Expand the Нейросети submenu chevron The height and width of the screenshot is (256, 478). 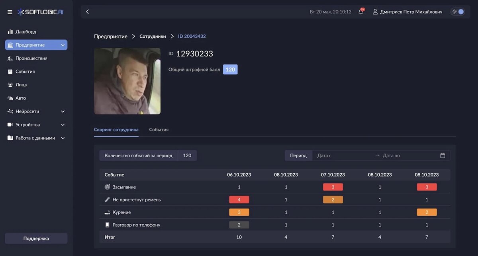coord(63,112)
